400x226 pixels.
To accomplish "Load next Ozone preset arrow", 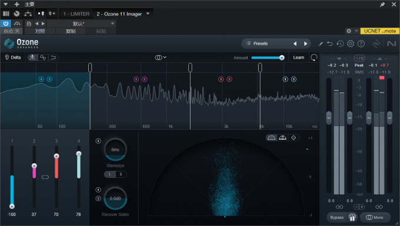I will coord(306,43).
